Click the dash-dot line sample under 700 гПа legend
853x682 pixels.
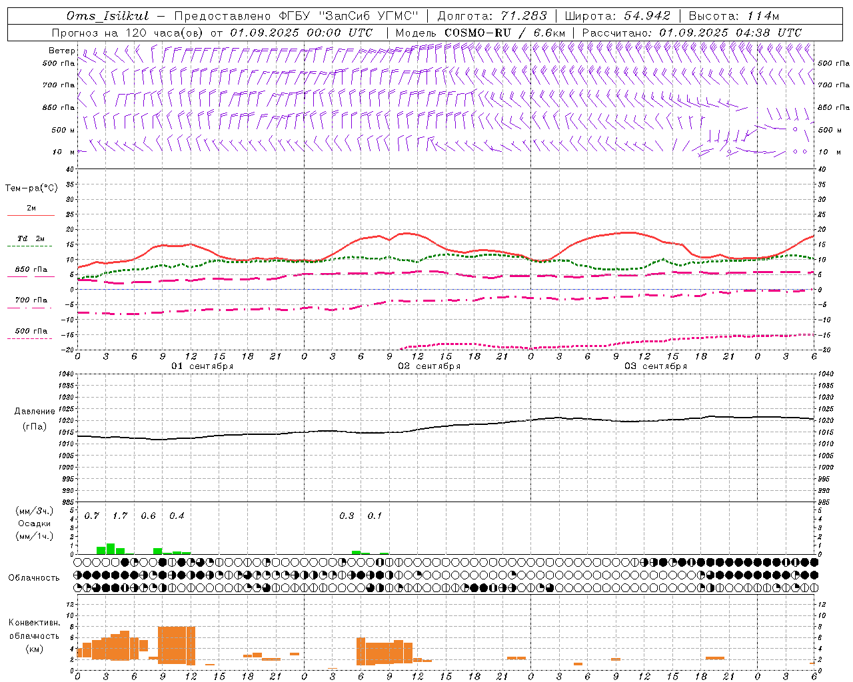[x=29, y=308]
